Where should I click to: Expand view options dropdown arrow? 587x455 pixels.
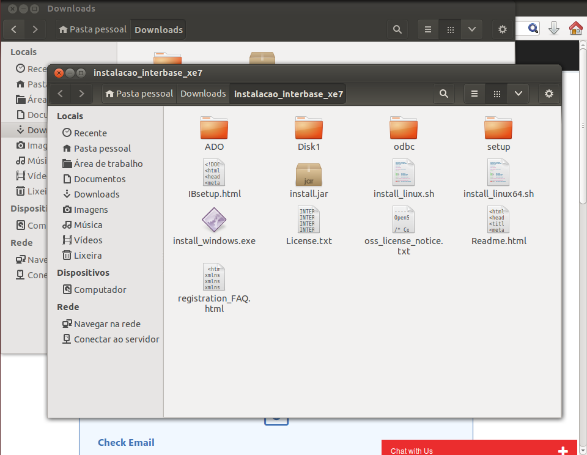point(518,94)
